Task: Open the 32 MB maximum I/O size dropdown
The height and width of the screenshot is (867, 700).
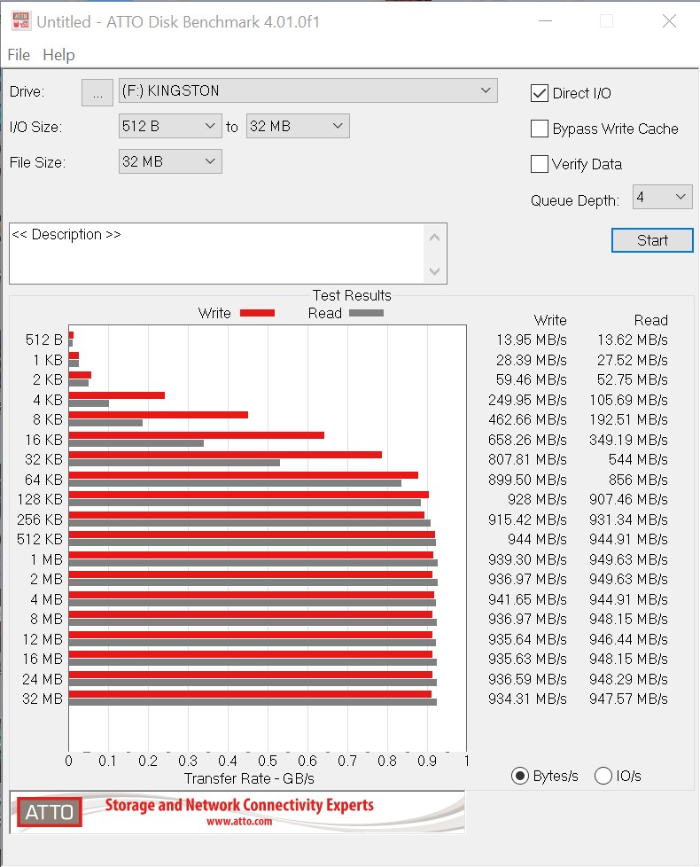Action: [x=298, y=126]
